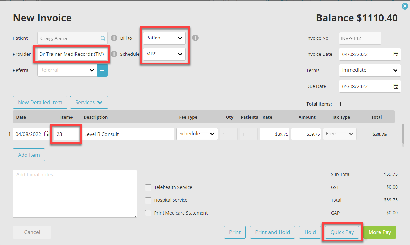Click the Print and Hold button
Screen dimensions: 410x245
(272, 232)
